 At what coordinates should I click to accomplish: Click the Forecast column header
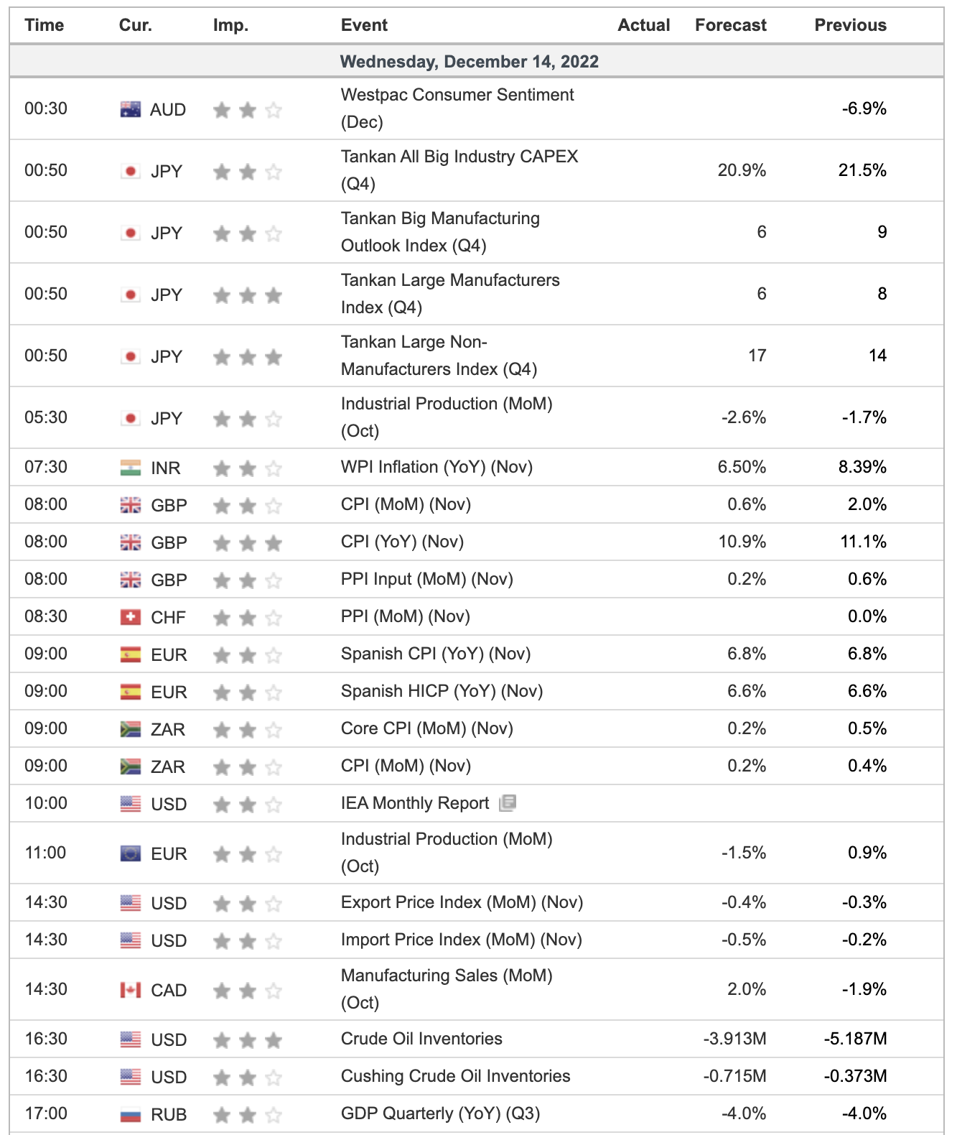point(730,25)
